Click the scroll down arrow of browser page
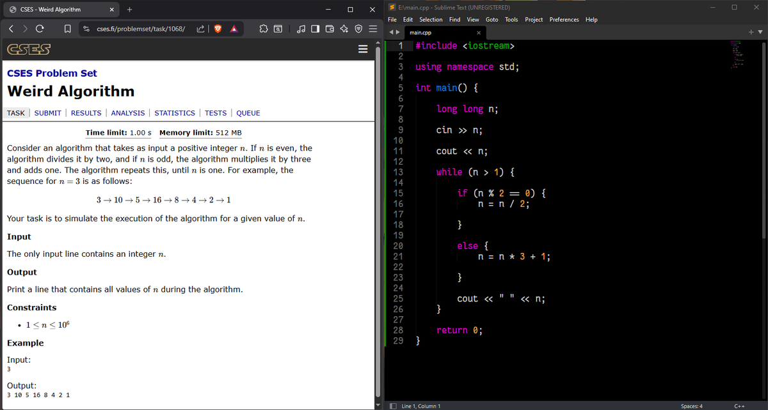This screenshot has height=410, width=768. 379,405
